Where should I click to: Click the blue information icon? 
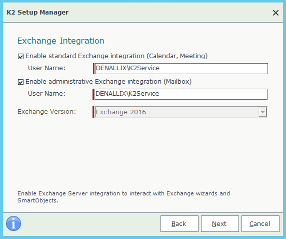[13, 223]
